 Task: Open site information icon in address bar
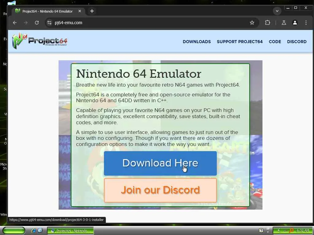(x=49, y=23)
